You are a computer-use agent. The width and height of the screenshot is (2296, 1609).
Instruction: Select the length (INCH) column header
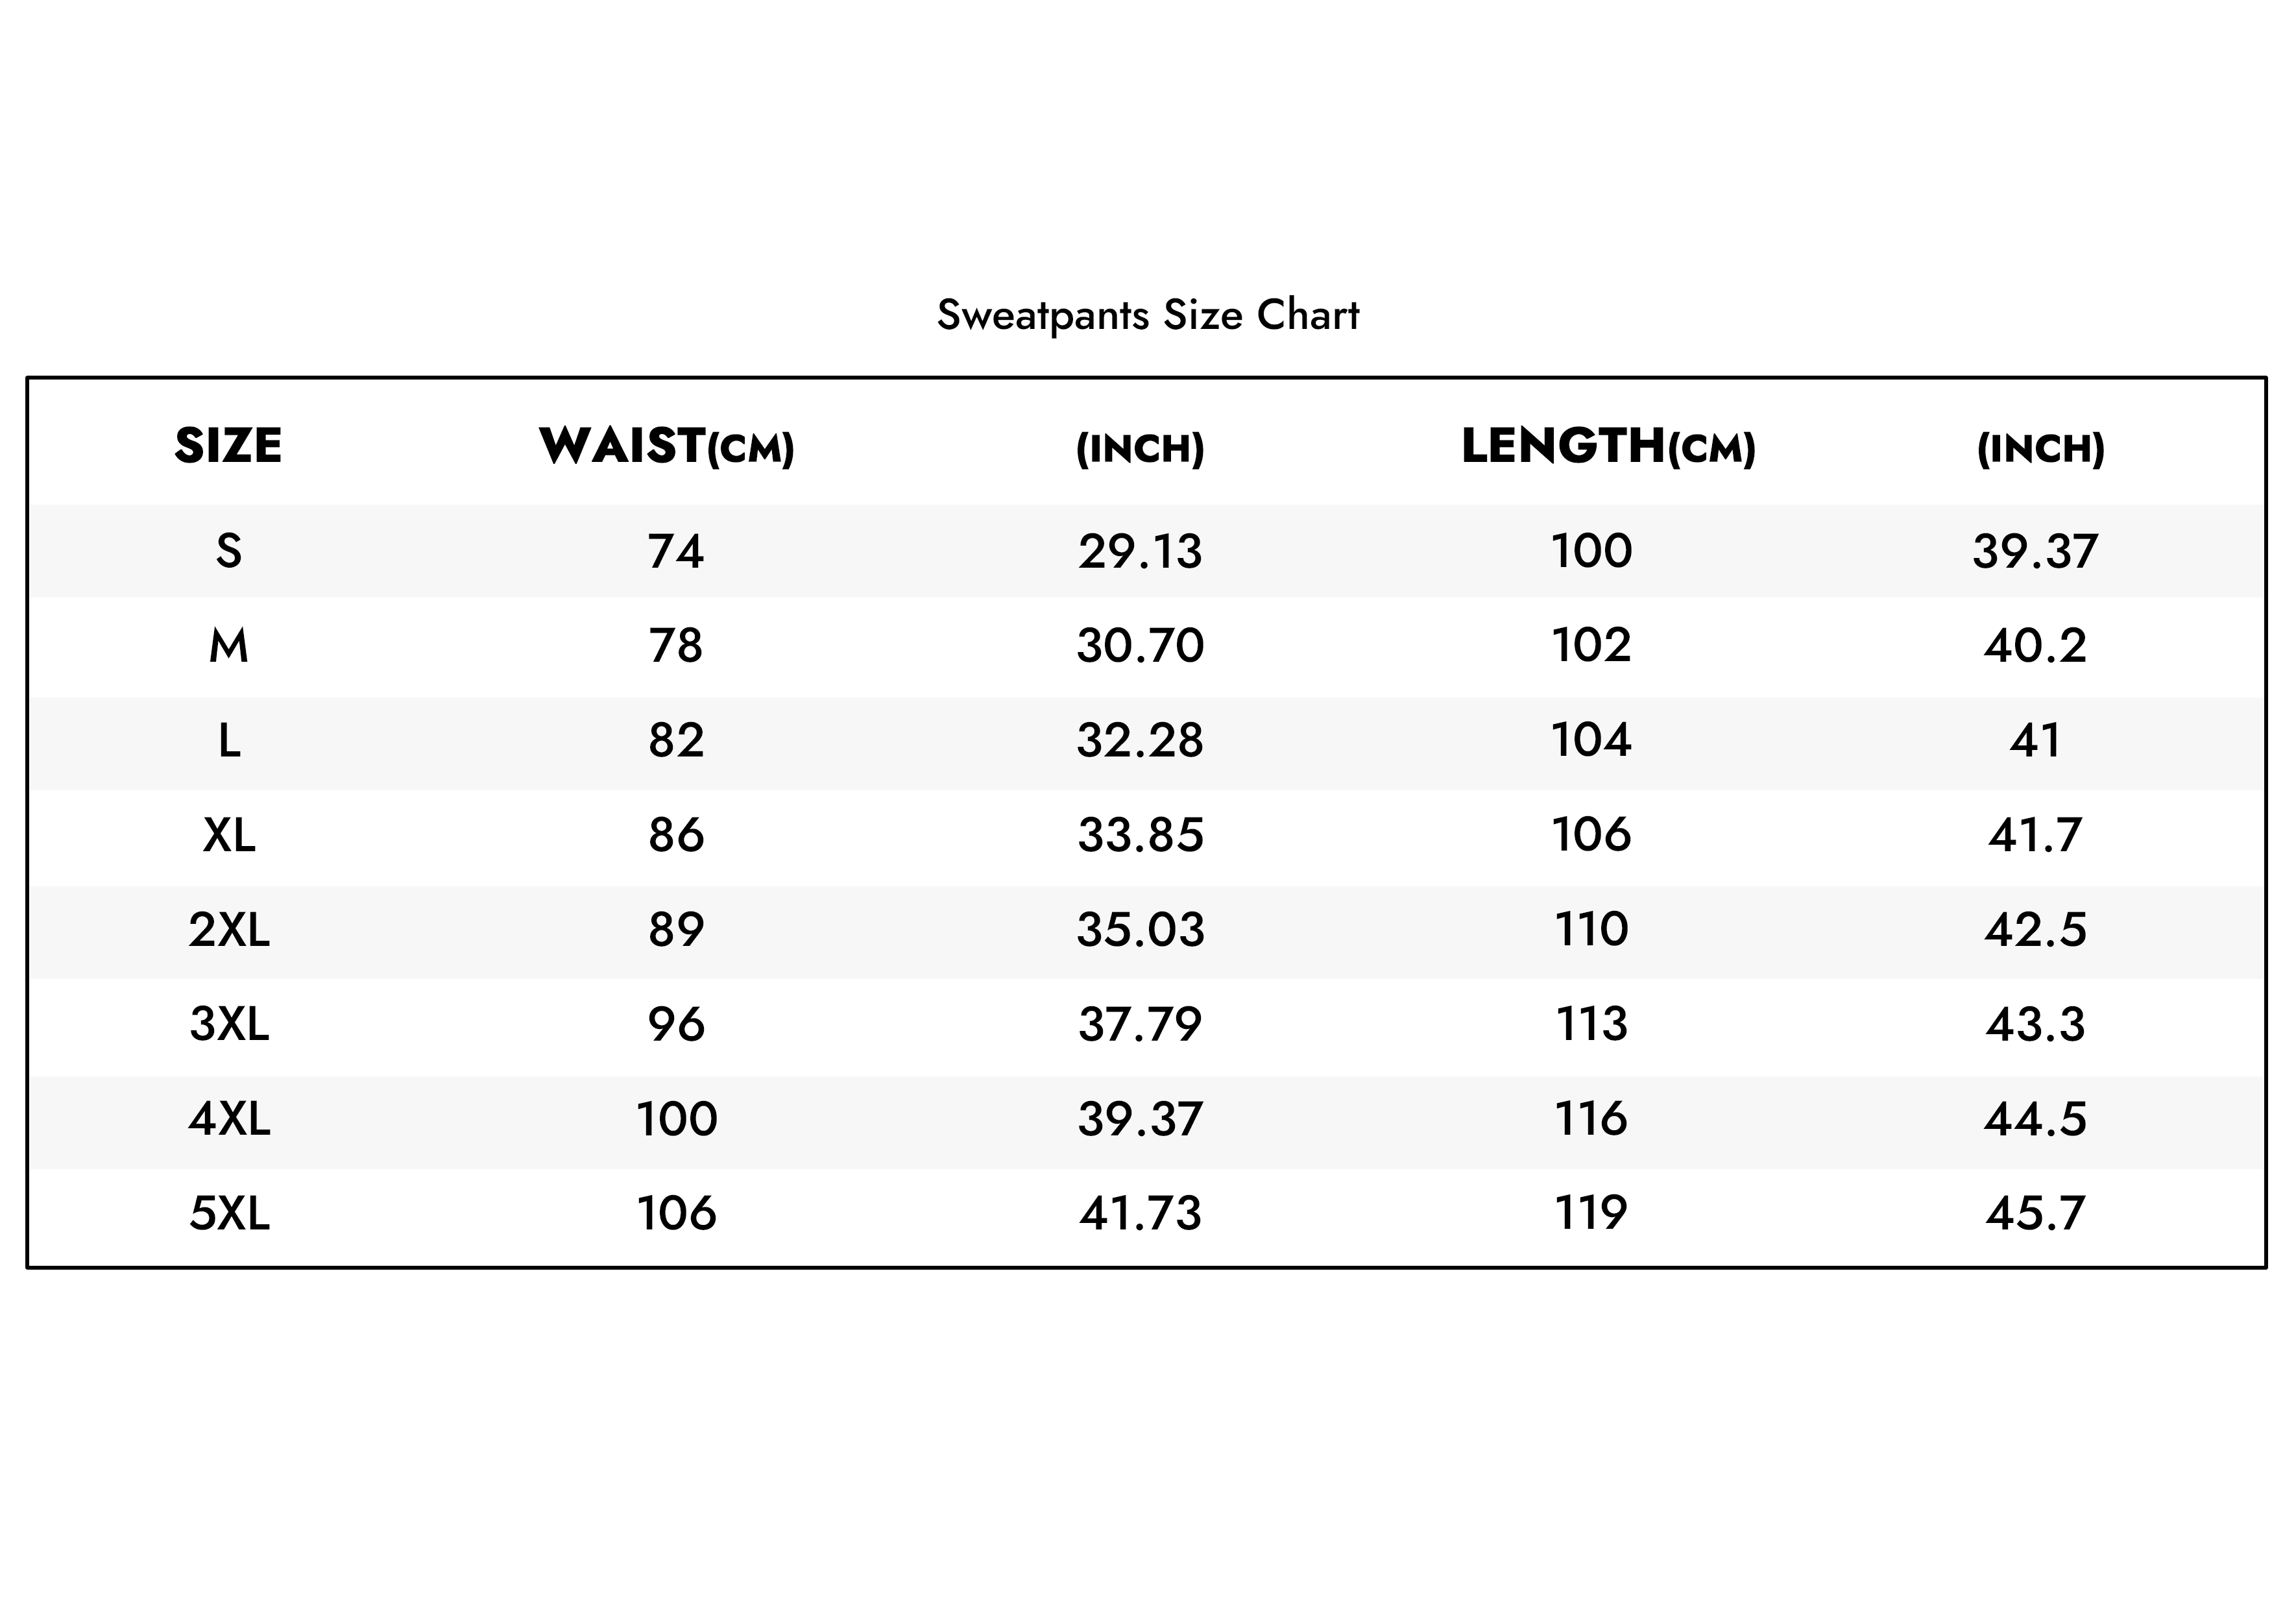click(2041, 449)
